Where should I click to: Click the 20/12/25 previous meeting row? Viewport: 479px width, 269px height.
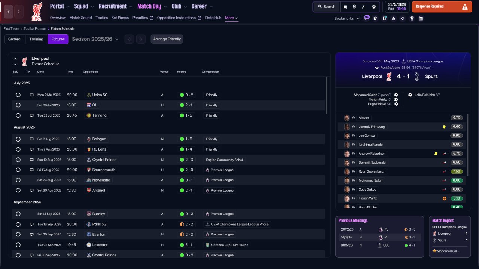379,229
